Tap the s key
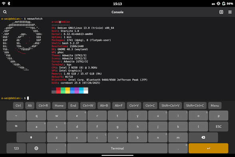The image size is (235, 157). [56, 126]
